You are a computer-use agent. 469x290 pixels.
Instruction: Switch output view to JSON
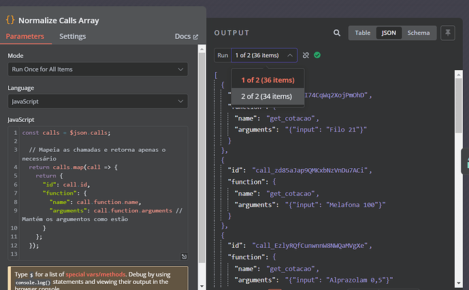pos(388,33)
